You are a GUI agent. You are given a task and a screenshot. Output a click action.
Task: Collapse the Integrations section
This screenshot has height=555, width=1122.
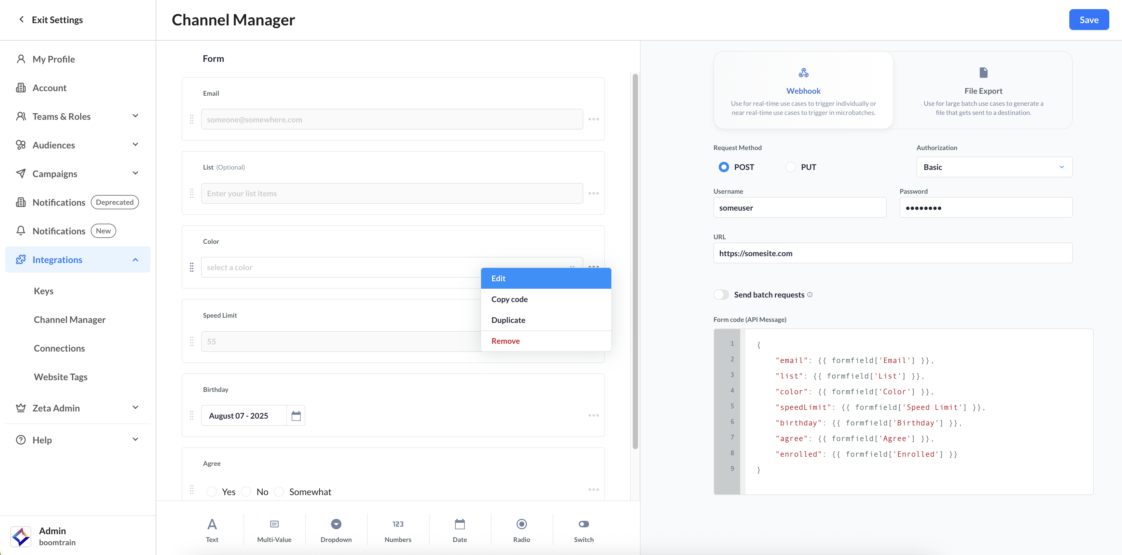click(x=135, y=260)
